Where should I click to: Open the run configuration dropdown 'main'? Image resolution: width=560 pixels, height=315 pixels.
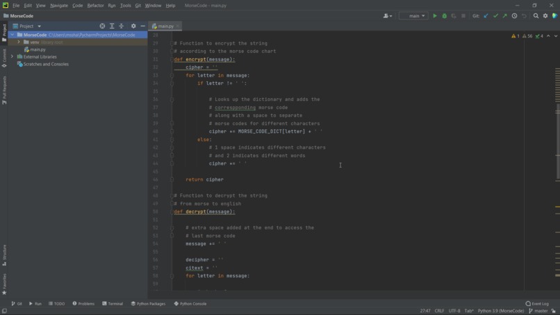(413, 16)
